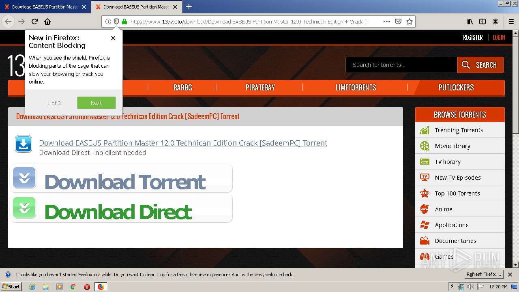
Task: Click Next in Content Blocking tour
Action: pyautogui.click(x=97, y=103)
